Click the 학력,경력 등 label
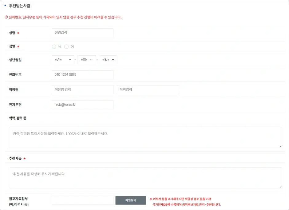 (x=18, y=118)
